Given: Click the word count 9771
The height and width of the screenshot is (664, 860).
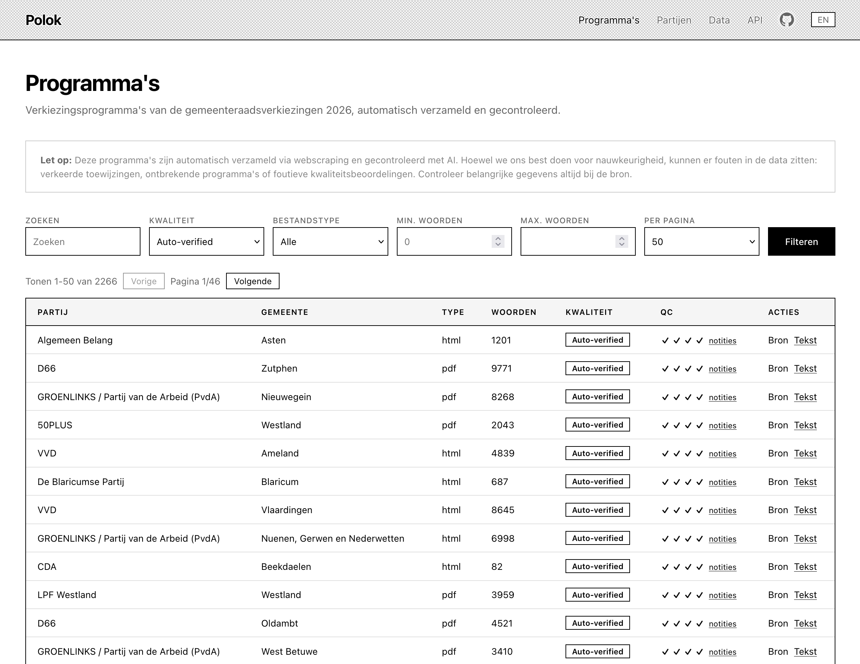Looking at the screenshot, I should [501, 369].
